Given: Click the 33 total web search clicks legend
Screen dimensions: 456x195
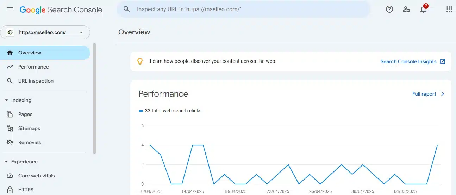Looking at the screenshot, I should pyautogui.click(x=170, y=111).
